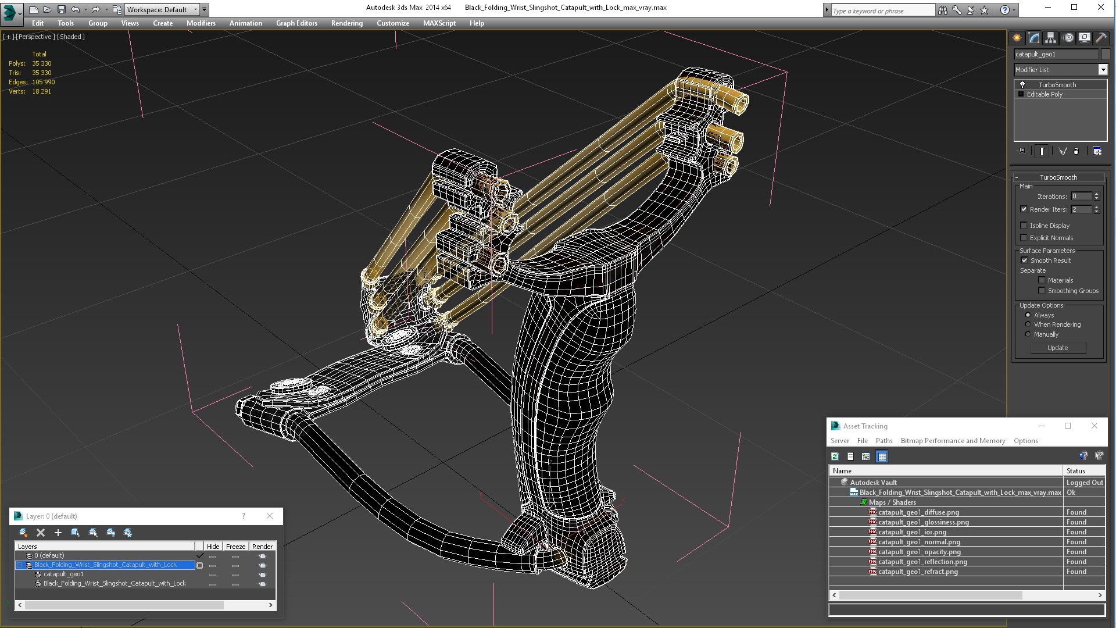Collapse the Black_Folding_Wrist_Slingshot layer tree
Viewport: 1116px width, 628px height.
pyautogui.click(x=19, y=565)
